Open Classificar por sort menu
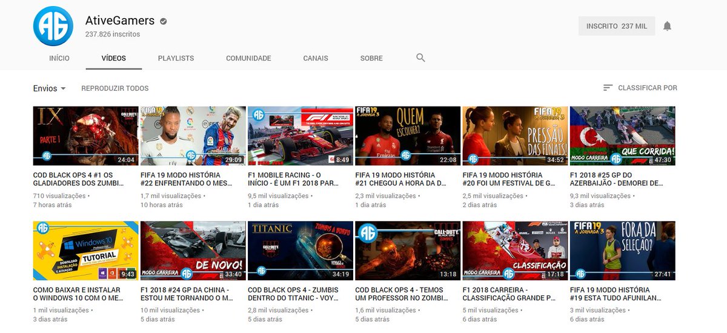Image resolution: width=727 pixels, height=333 pixels. [640, 88]
